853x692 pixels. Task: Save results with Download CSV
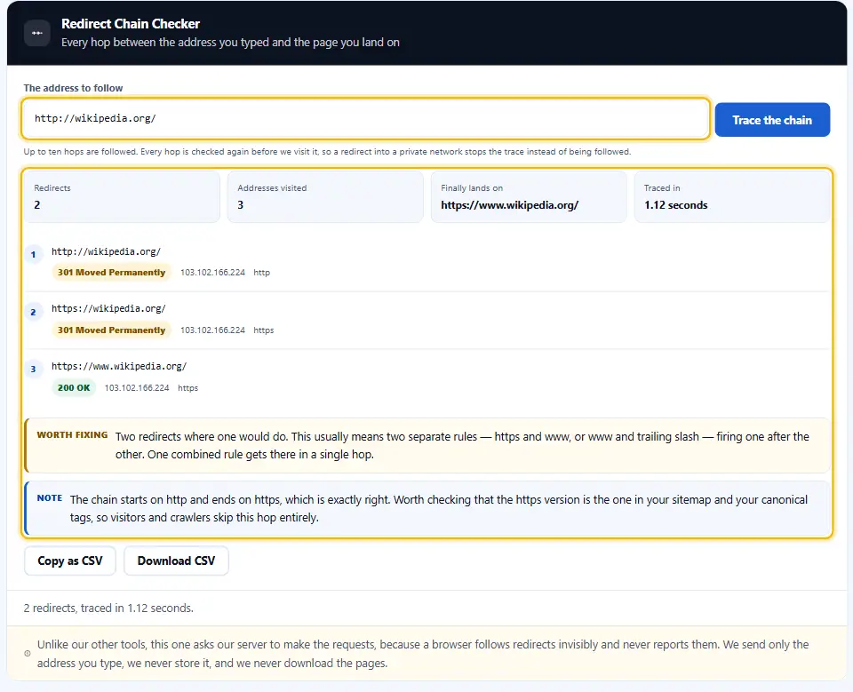pyautogui.click(x=176, y=561)
